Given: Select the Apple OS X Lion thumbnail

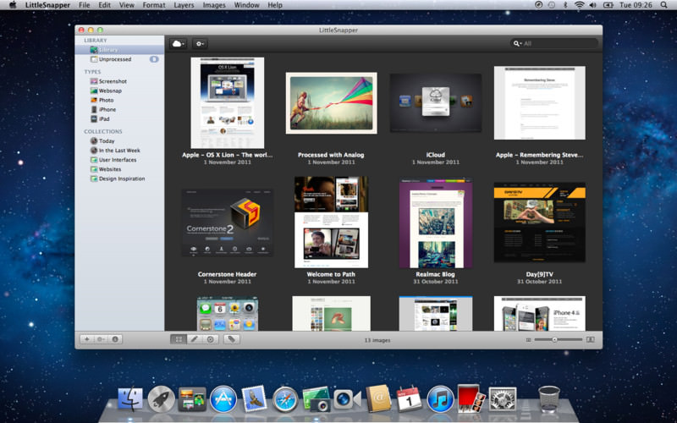Looking at the screenshot, I should (x=227, y=102).
